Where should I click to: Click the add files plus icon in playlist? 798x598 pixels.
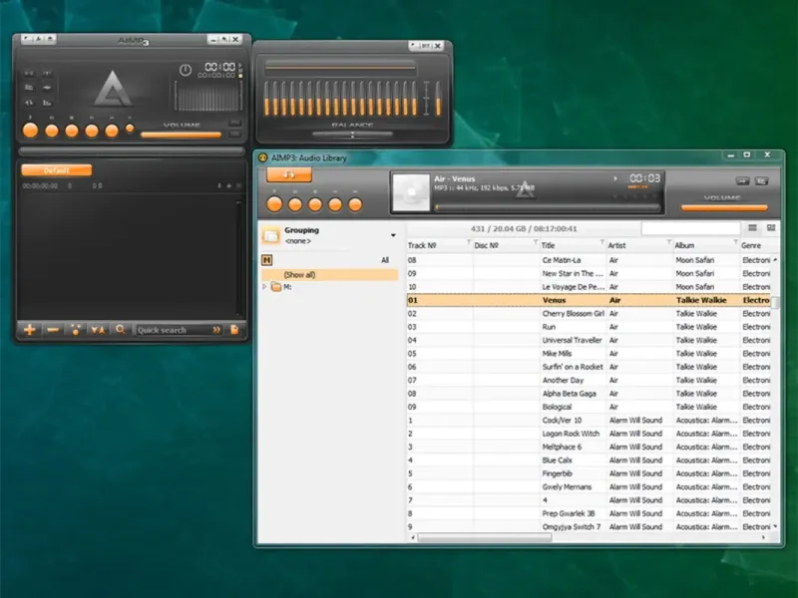[30, 330]
